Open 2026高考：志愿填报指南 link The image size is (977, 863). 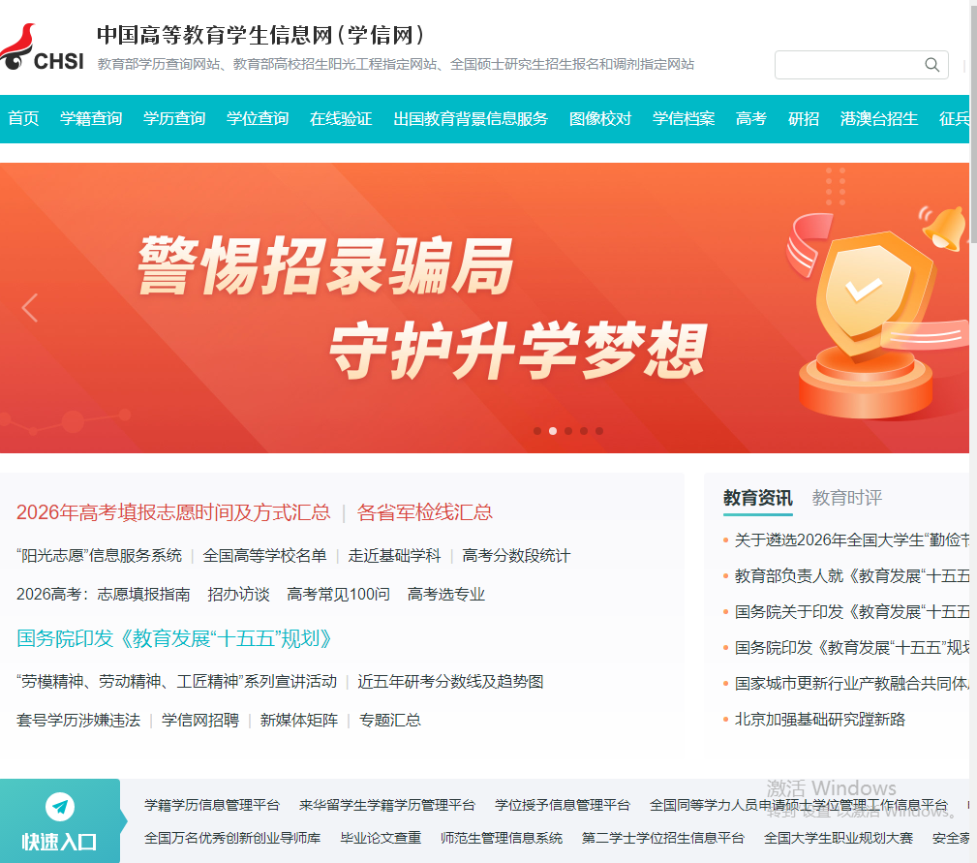(x=104, y=594)
